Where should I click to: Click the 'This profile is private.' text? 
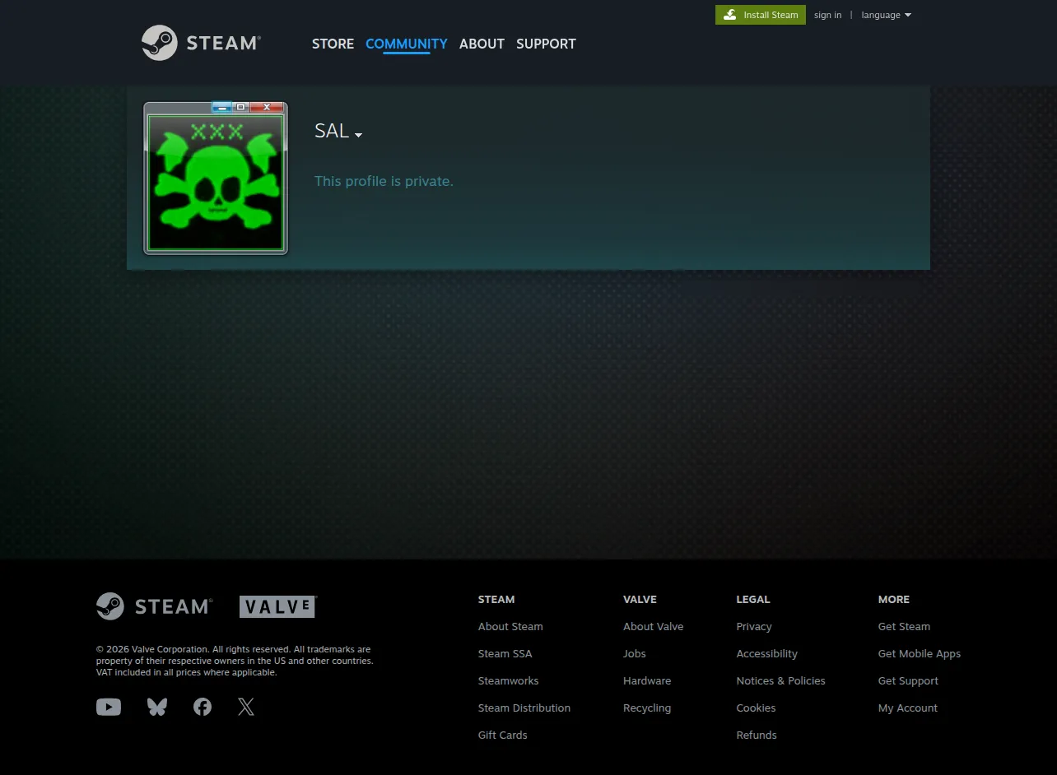click(x=384, y=181)
